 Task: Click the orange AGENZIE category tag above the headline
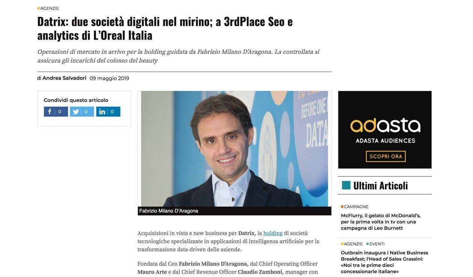point(48,8)
